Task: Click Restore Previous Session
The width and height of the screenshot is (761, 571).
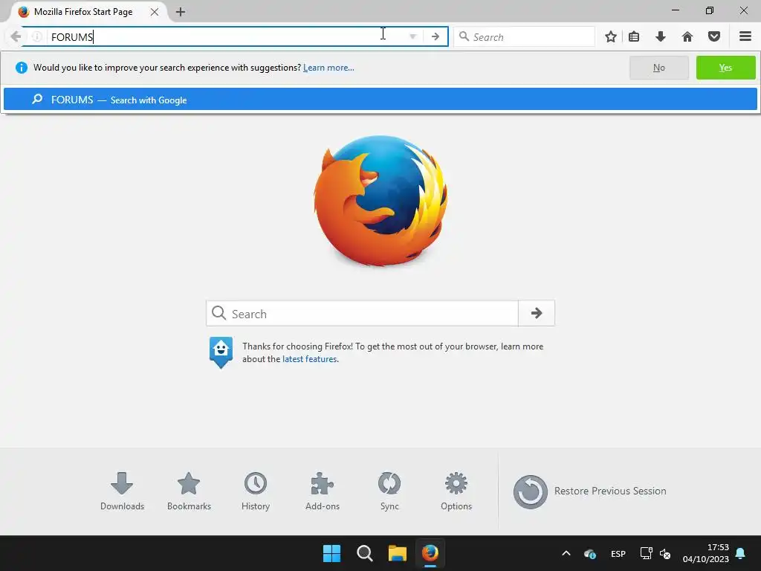Action: click(589, 491)
